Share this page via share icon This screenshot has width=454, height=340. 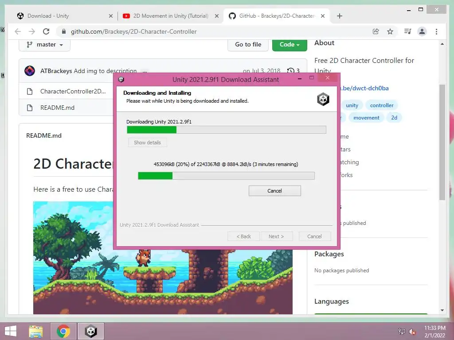point(376,31)
